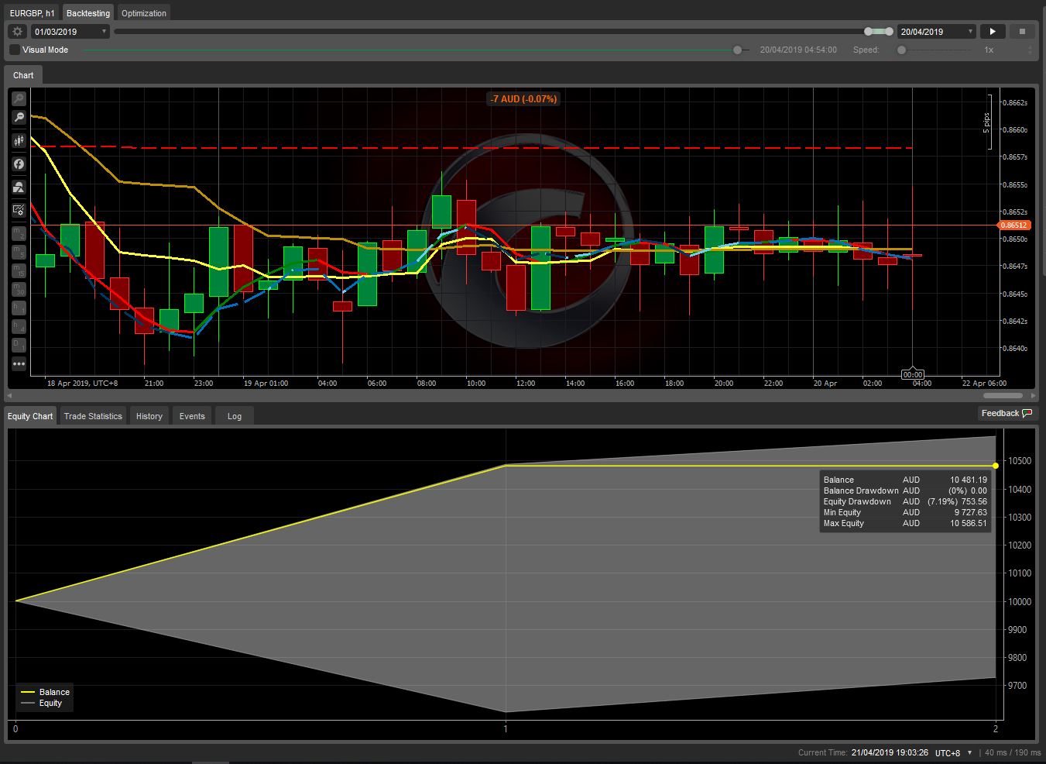This screenshot has width=1046, height=764.
Task: Open the Log tab
Action: pos(235,416)
